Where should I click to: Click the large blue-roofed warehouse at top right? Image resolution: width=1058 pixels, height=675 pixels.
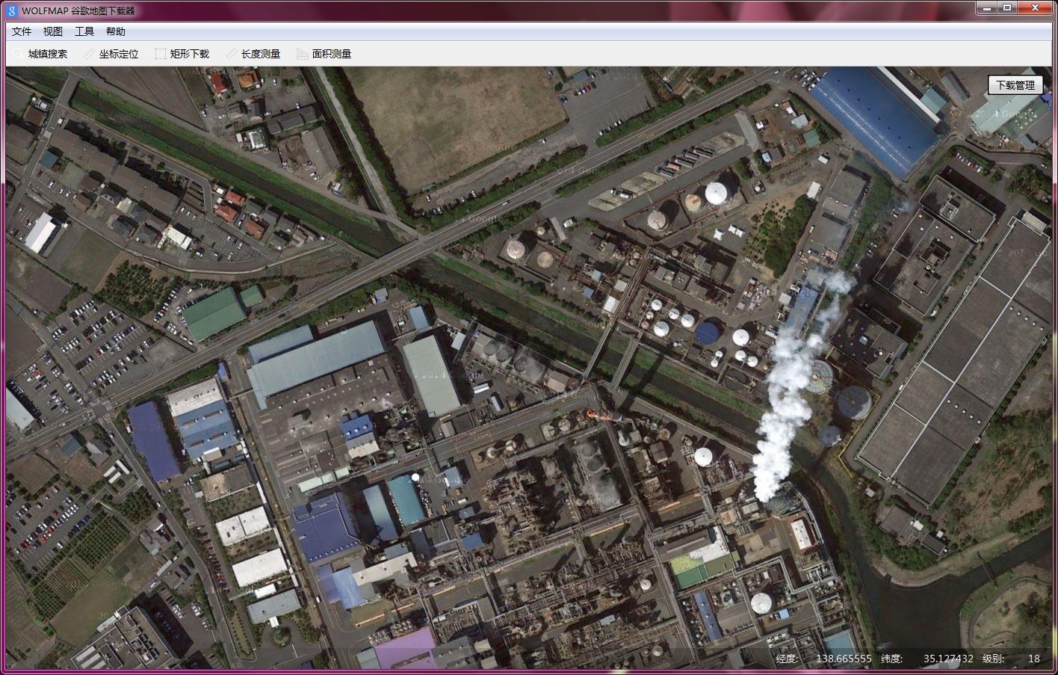873,120
